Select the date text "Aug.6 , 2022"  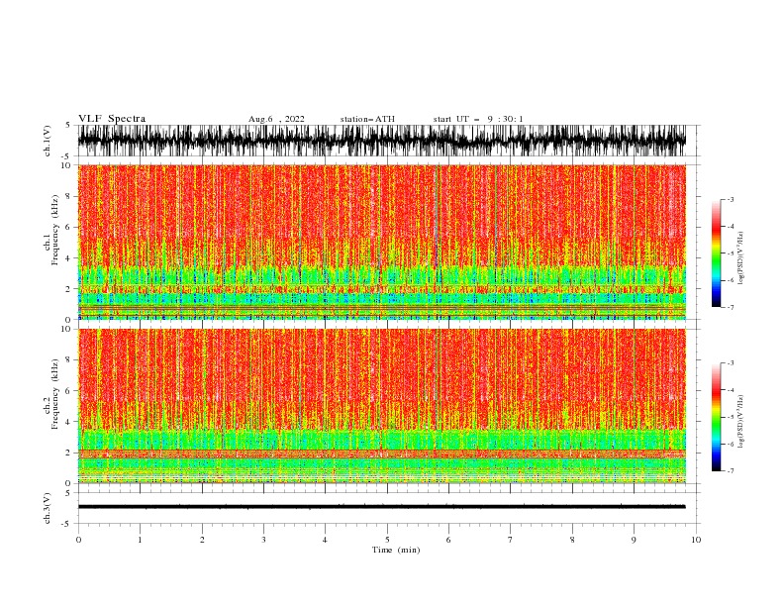tap(276, 119)
